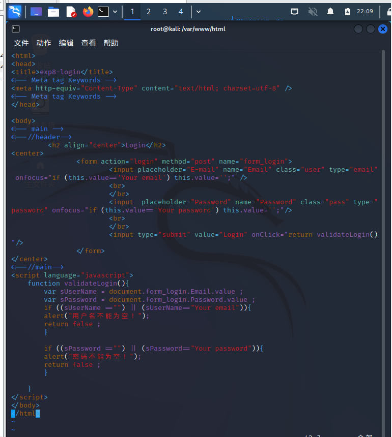Click the 用户名不能为空 alert line
Image resolution: width=392 pixels, height=437 pixels.
point(97,316)
